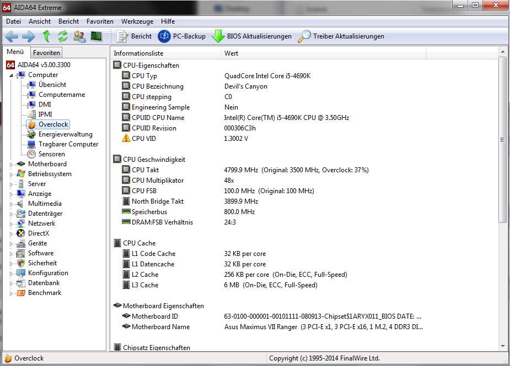510x366 pixels.
Task: Select the Software category
Action: (35, 253)
